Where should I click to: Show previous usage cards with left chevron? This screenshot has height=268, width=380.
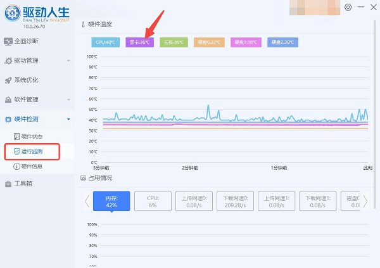(87, 201)
